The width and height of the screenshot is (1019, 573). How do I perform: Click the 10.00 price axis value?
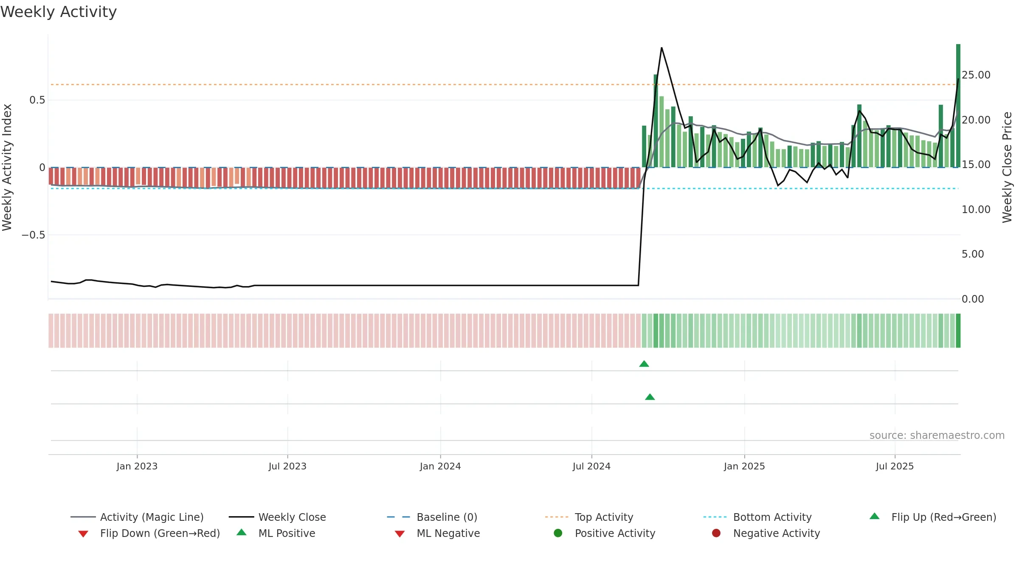[976, 210]
